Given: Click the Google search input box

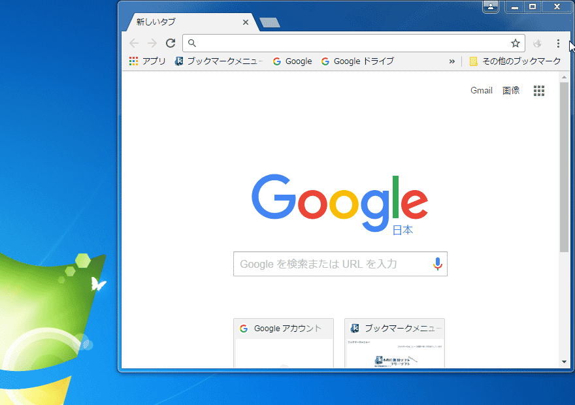Looking at the screenshot, I should tap(340, 264).
